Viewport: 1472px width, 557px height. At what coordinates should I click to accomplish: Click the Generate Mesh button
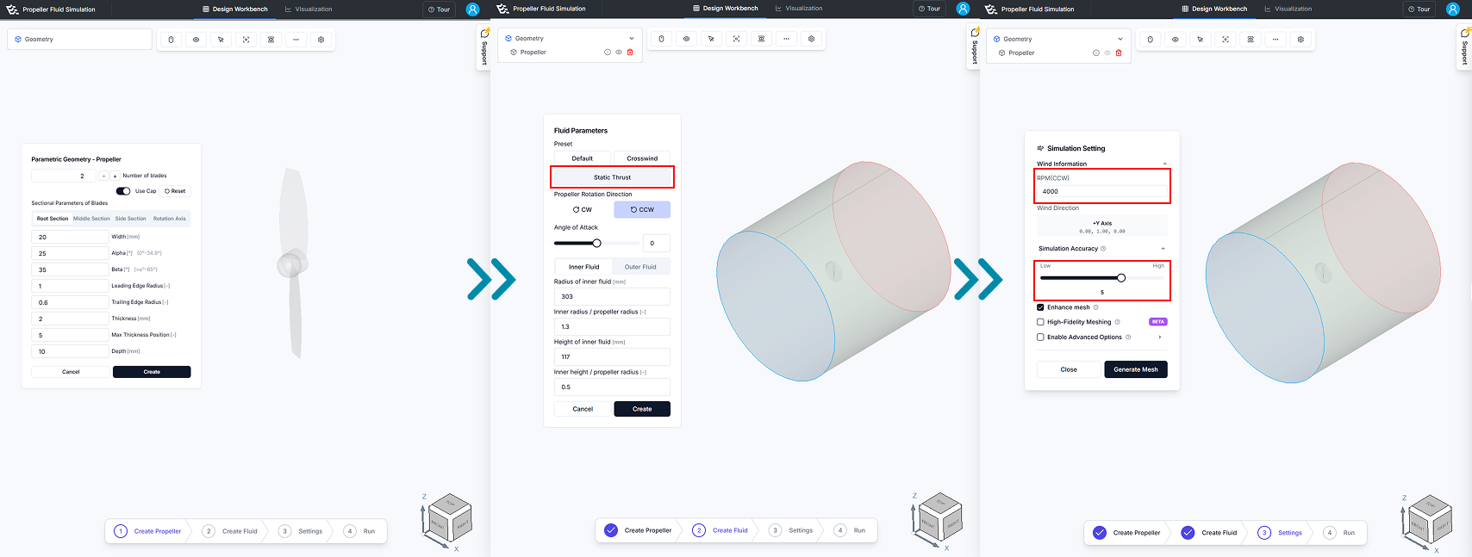click(x=1136, y=369)
